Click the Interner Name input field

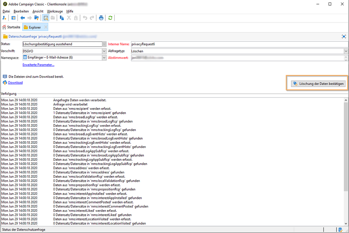[240, 44]
